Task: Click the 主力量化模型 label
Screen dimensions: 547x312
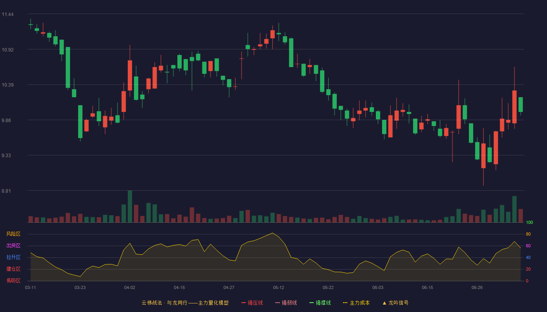Action: (213, 303)
